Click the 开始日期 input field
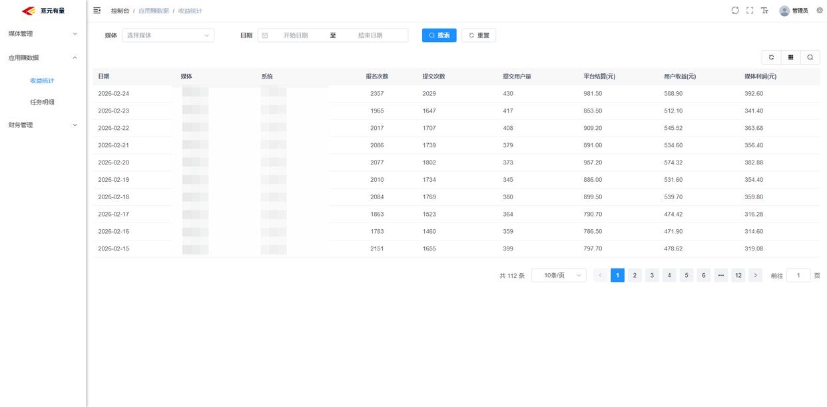Image resolution: width=827 pixels, height=407 pixels. tap(296, 35)
